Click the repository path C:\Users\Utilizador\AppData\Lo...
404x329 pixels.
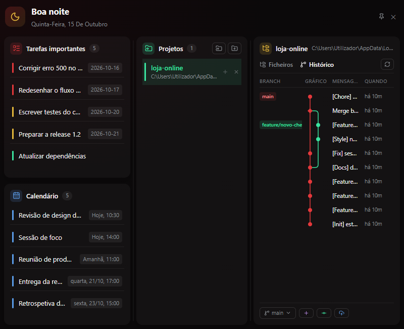[x=352, y=48]
